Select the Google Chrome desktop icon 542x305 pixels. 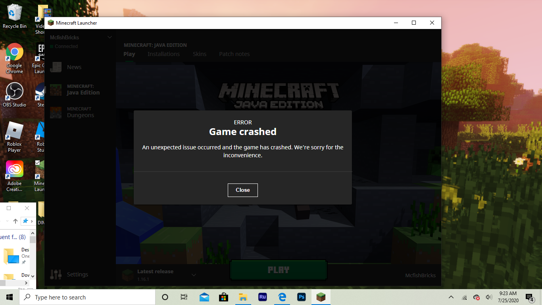[15, 59]
